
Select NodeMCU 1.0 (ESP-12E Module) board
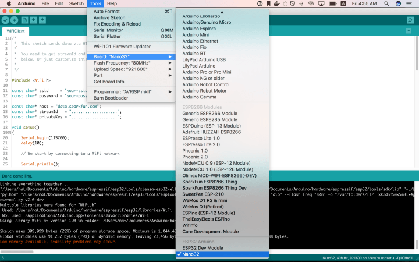pyautogui.click(x=222, y=169)
